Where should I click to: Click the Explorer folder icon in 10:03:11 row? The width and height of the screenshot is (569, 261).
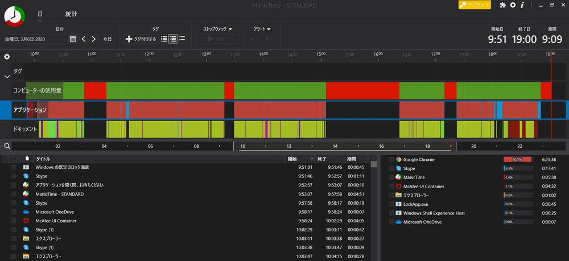point(26,238)
